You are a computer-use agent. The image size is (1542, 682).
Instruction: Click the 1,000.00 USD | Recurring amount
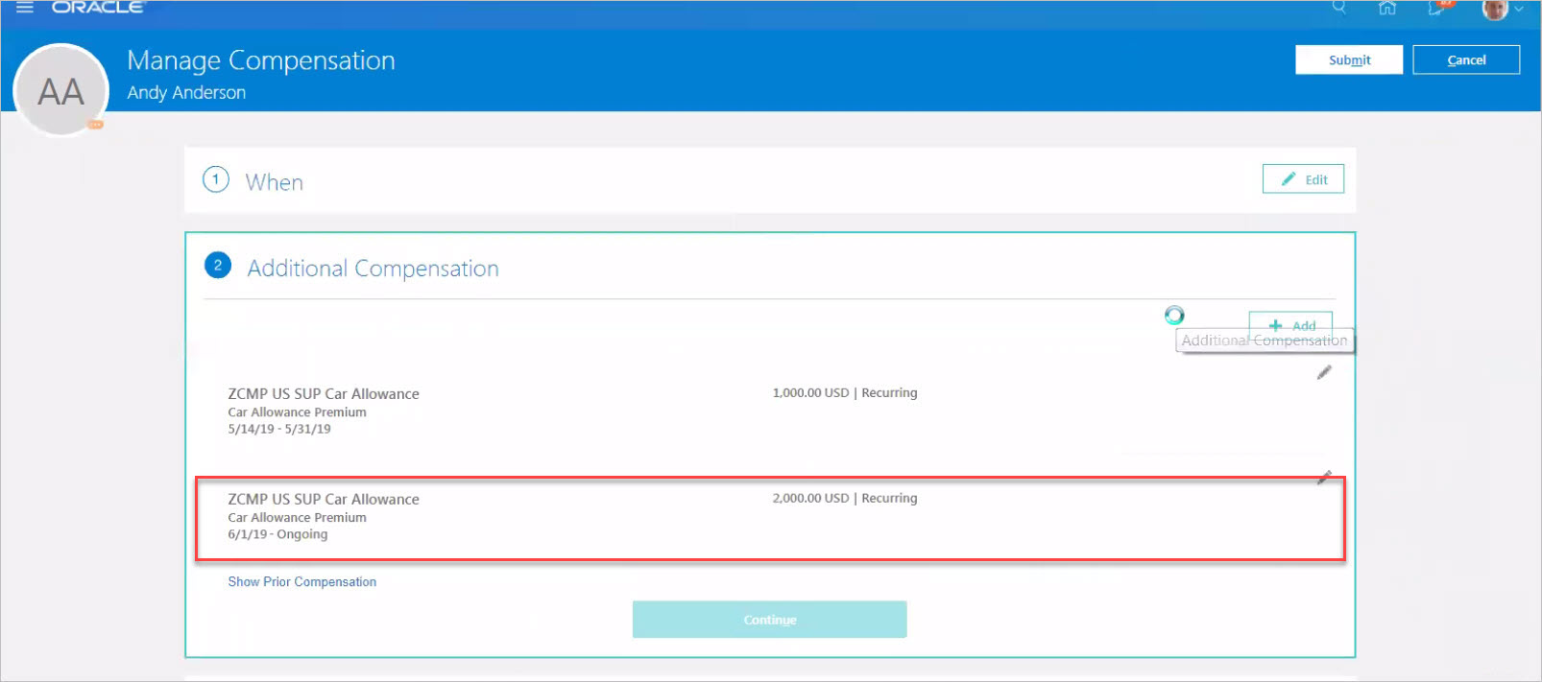coord(845,392)
